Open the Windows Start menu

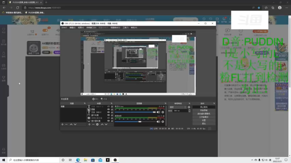pos(4,160)
